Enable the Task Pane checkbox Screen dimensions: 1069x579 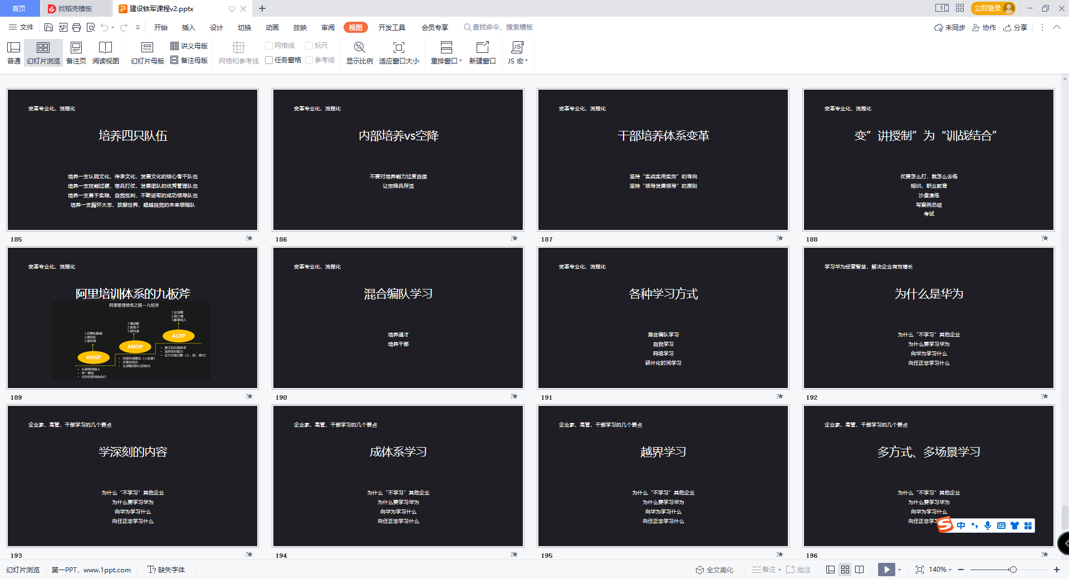pyautogui.click(x=269, y=60)
